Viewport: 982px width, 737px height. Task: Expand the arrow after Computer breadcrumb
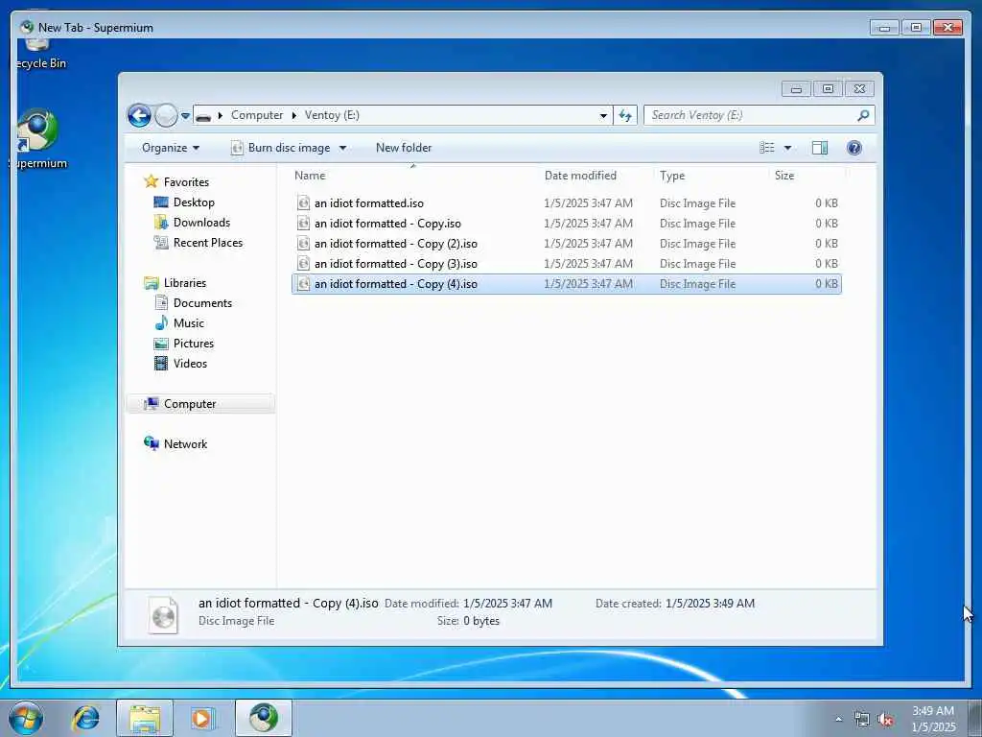tap(293, 116)
